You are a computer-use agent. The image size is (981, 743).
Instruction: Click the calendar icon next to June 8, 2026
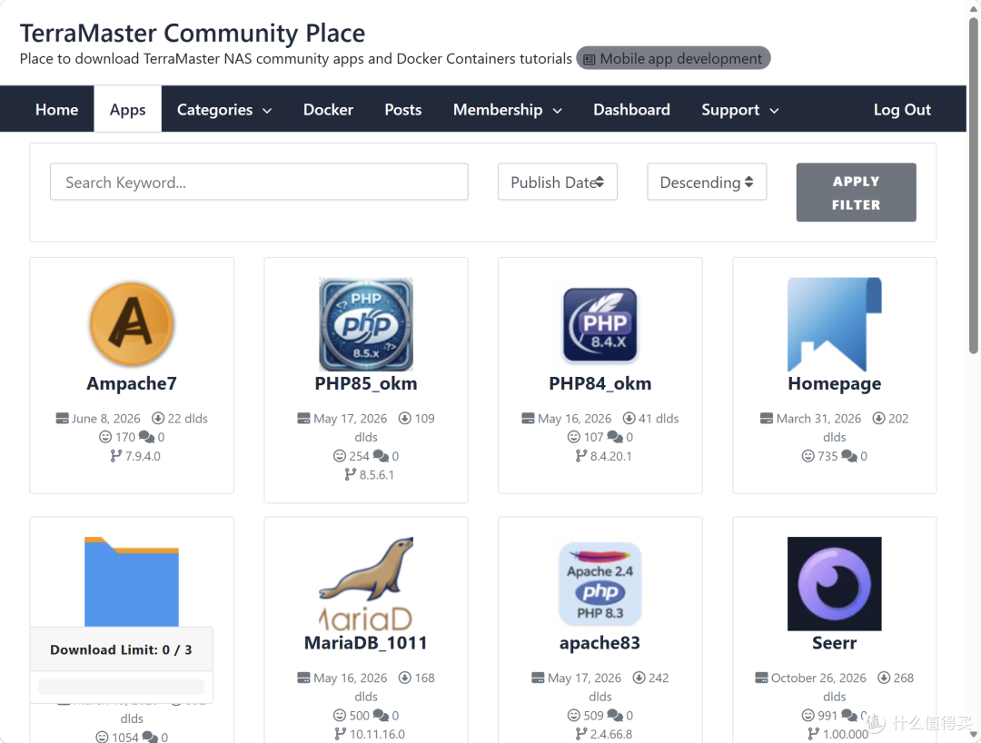coord(62,419)
